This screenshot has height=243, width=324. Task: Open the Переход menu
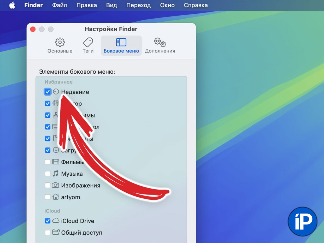point(138,5)
